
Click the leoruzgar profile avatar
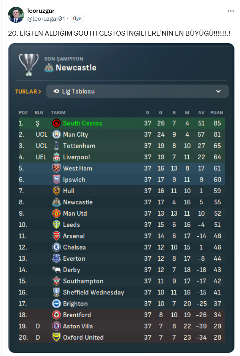(x=16, y=15)
